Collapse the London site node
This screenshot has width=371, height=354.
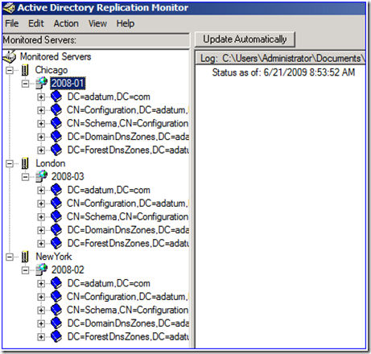pos(10,163)
